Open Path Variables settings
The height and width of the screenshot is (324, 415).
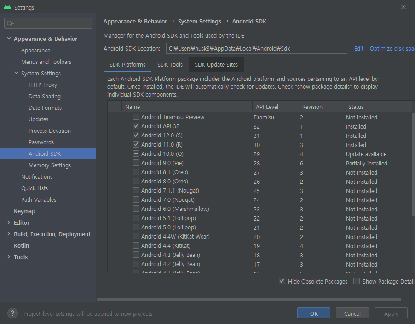pyautogui.click(x=39, y=200)
